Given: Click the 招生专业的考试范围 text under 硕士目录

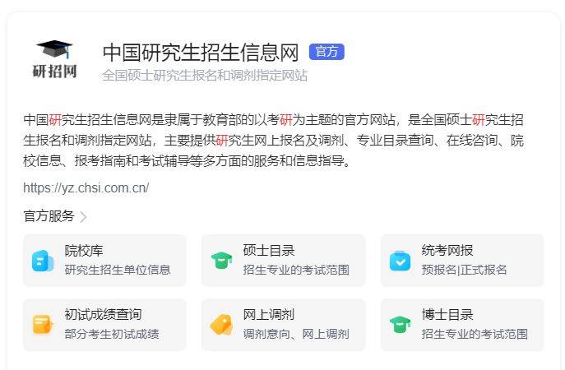Looking at the screenshot, I should 296,270.
